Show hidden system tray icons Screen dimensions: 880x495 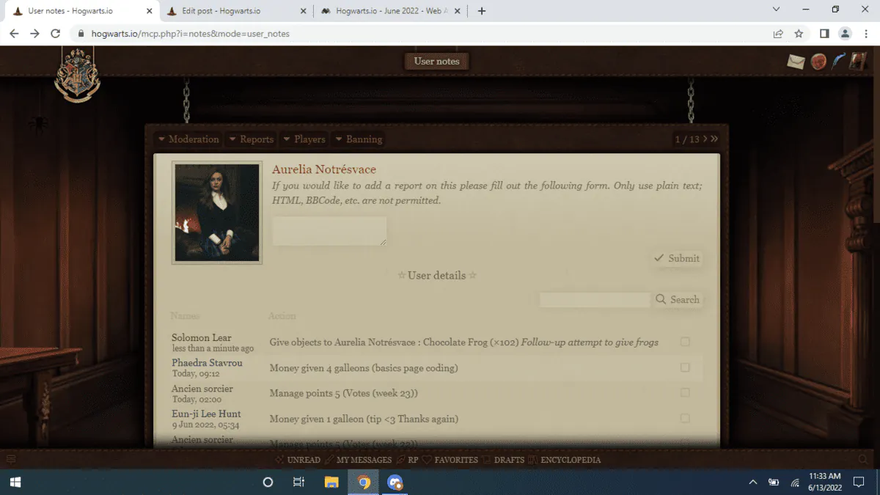[752, 482]
